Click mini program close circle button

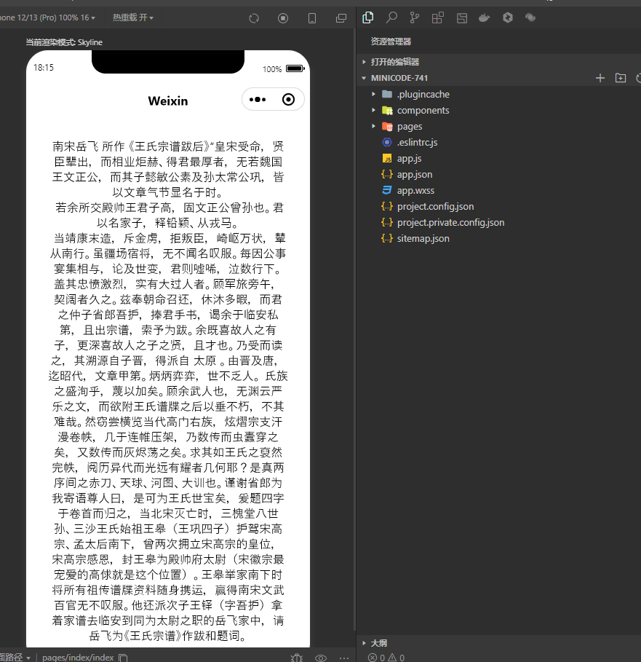pos(288,100)
